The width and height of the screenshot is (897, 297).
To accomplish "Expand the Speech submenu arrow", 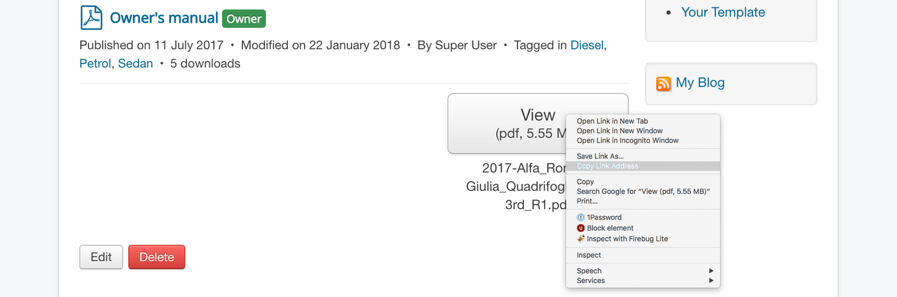I will (x=711, y=271).
